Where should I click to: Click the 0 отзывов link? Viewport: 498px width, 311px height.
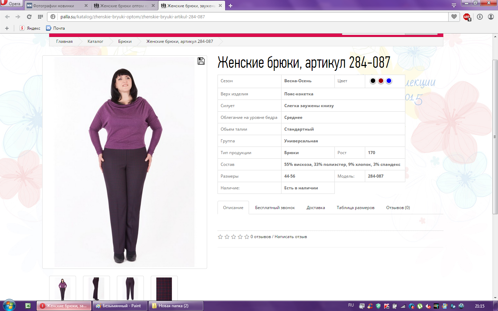[x=261, y=237]
